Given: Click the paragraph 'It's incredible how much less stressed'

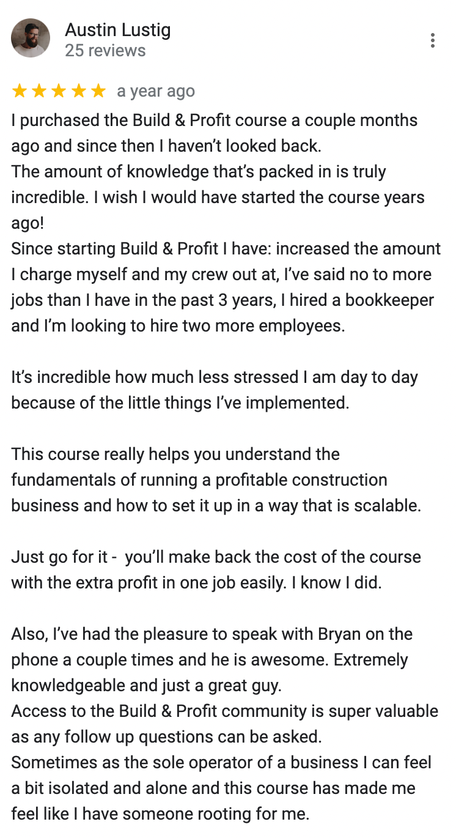Looking at the screenshot, I should point(215,390).
